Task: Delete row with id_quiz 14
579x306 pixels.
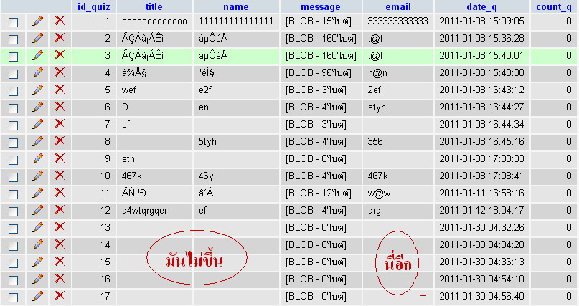Action: pos(60,245)
